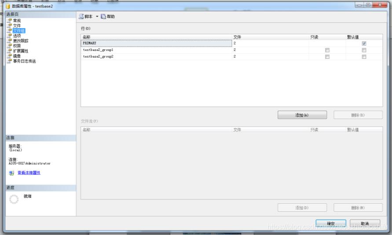Viewport: 392px width, 235px height.
Task: Click the (local) server name text
Action: click(15, 150)
